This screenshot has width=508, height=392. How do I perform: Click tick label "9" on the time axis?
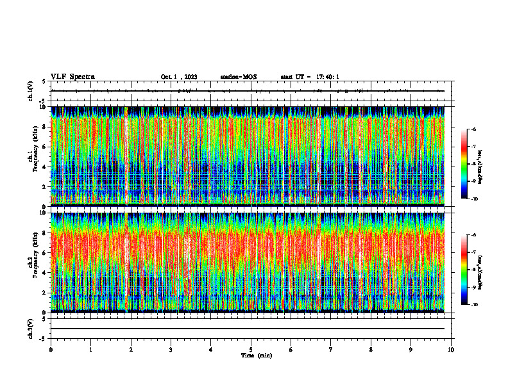411,350
